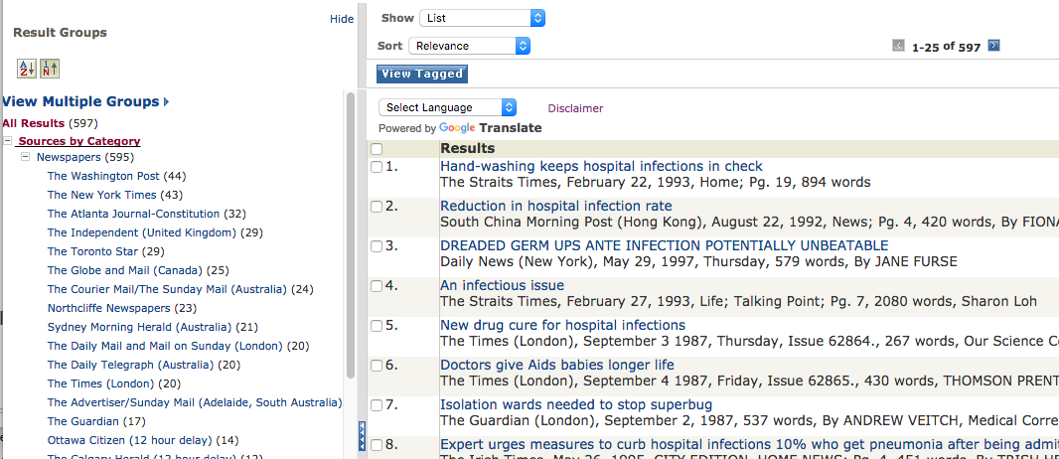This screenshot has width=1059, height=459.
Task: Open the Select Language dropdown
Action: pyautogui.click(x=447, y=107)
